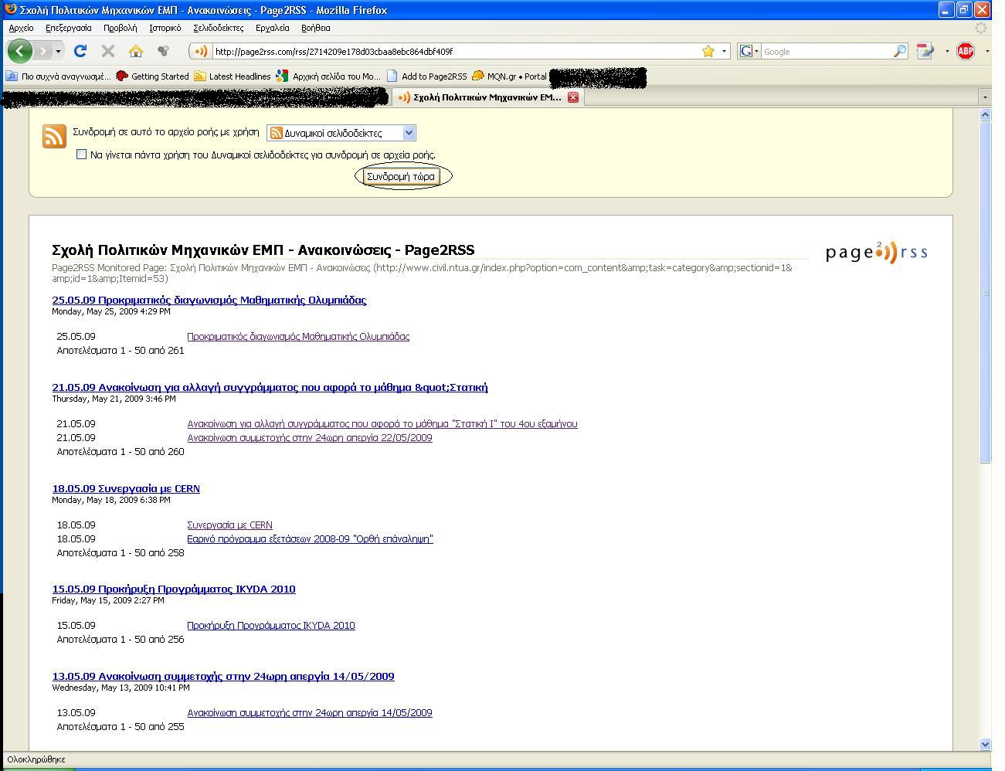Open the Σελιδοδείκτες menu
The width and height of the screenshot is (1005, 771).
pyautogui.click(x=218, y=28)
